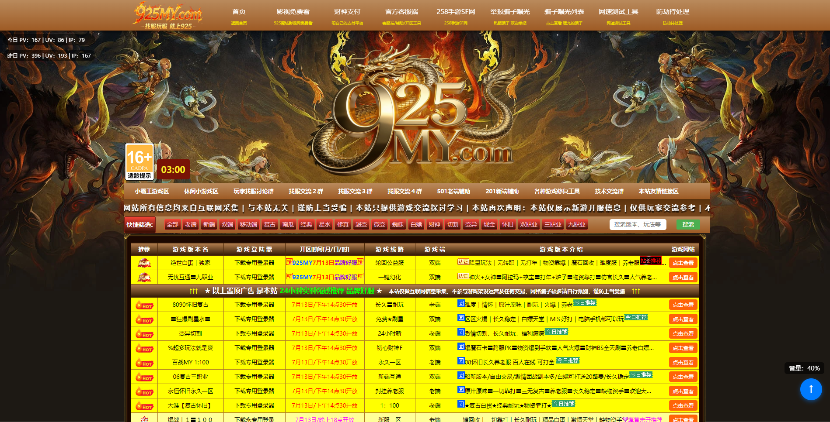Open 找服交流2群 link
Image resolution: width=830 pixels, height=422 pixels.
tap(306, 191)
